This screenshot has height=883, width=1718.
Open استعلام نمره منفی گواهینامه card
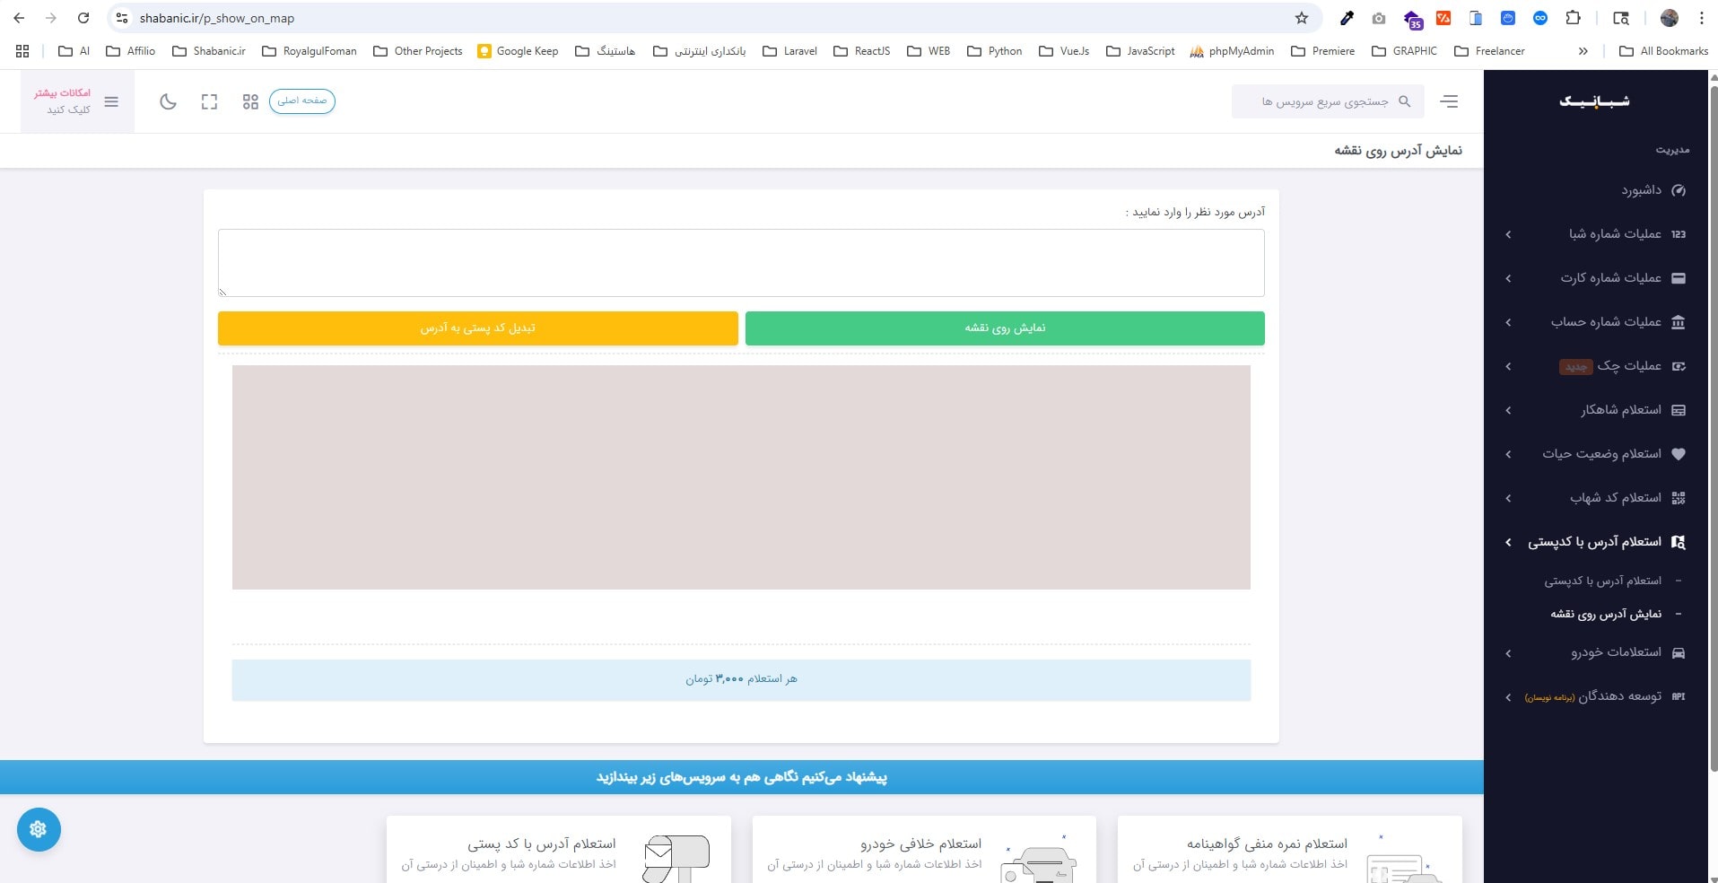point(1289,850)
